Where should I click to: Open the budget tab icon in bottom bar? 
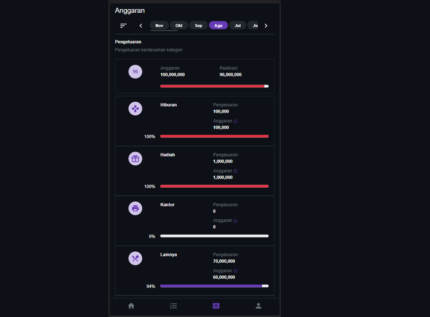click(216, 306)
